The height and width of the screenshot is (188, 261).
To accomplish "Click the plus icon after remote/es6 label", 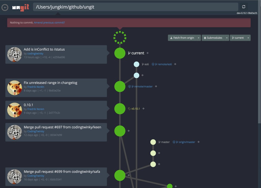I will click(175, 64).
